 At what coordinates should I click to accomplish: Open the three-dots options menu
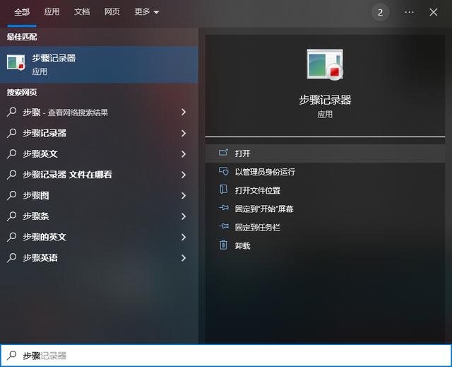(409, 12)
